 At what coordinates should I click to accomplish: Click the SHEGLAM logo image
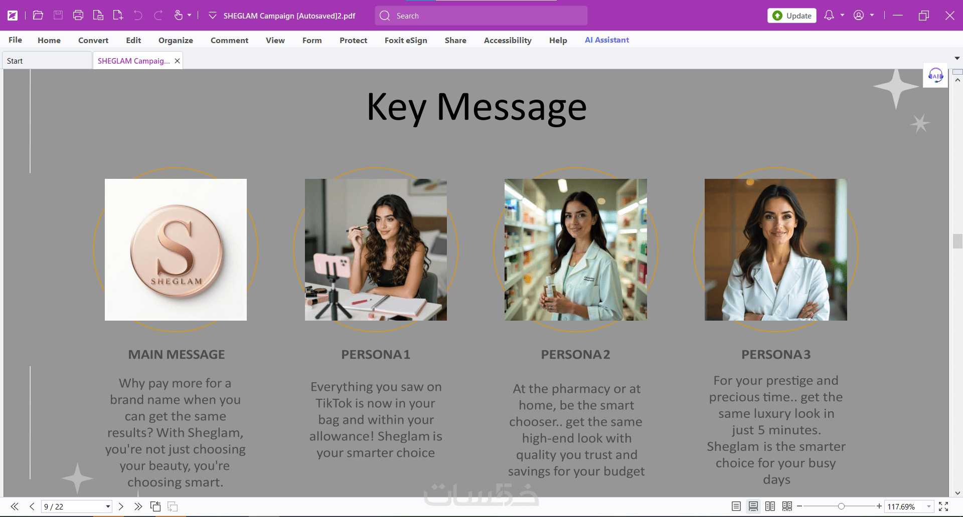[176, 249]
